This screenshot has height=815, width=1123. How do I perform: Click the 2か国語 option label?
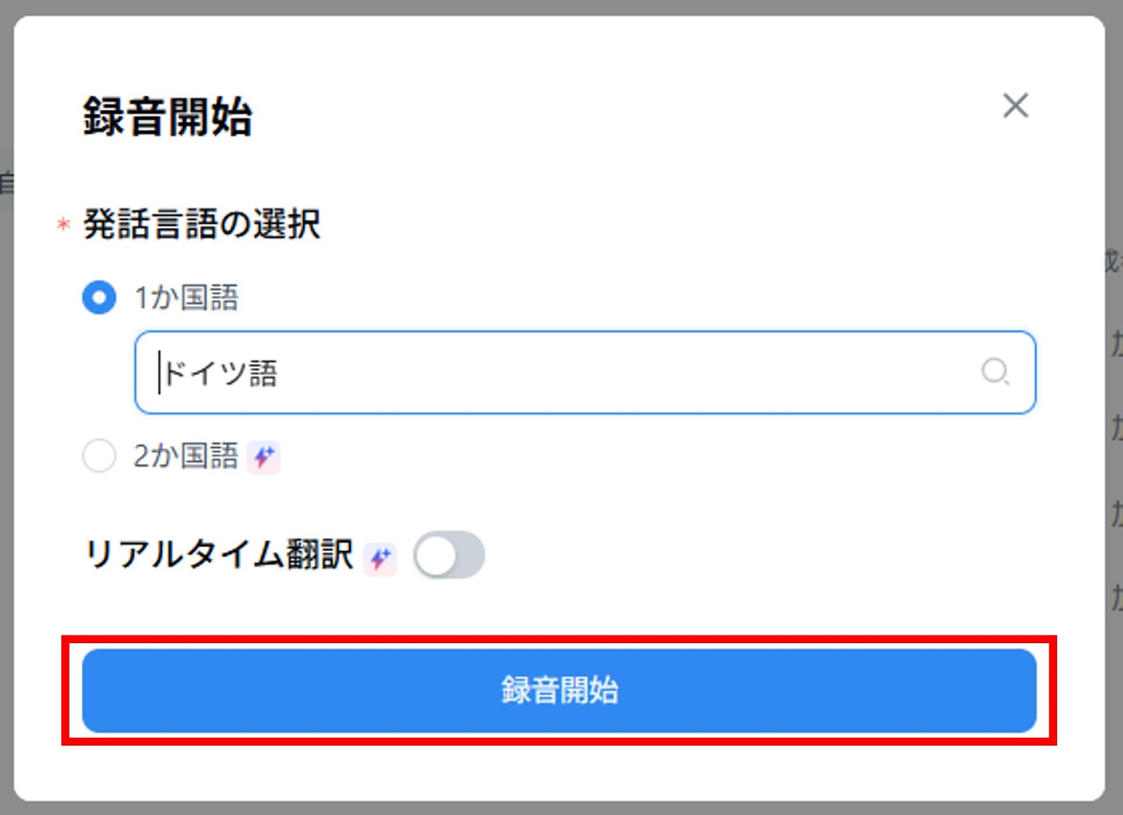coord(187,456)
